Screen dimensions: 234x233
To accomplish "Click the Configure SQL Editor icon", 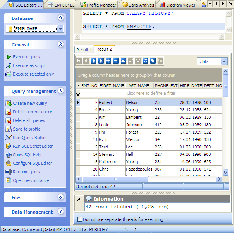I will click(x=9, y=163).
